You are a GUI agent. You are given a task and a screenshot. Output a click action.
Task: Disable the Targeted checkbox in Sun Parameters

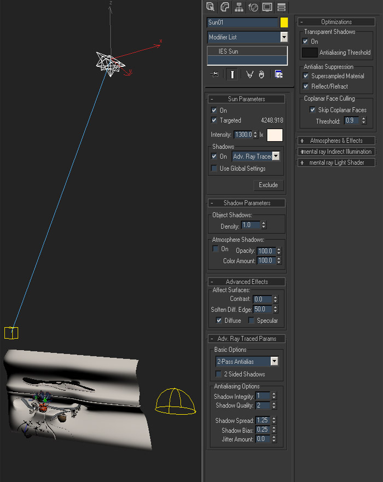[x=214, y=120]
